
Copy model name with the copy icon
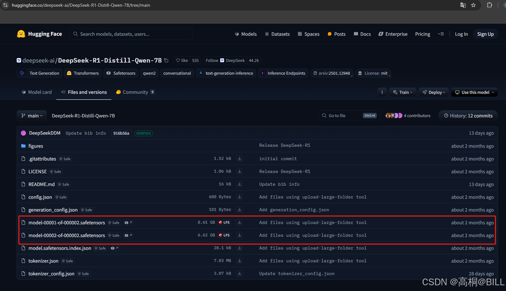(x=166, y=60)
